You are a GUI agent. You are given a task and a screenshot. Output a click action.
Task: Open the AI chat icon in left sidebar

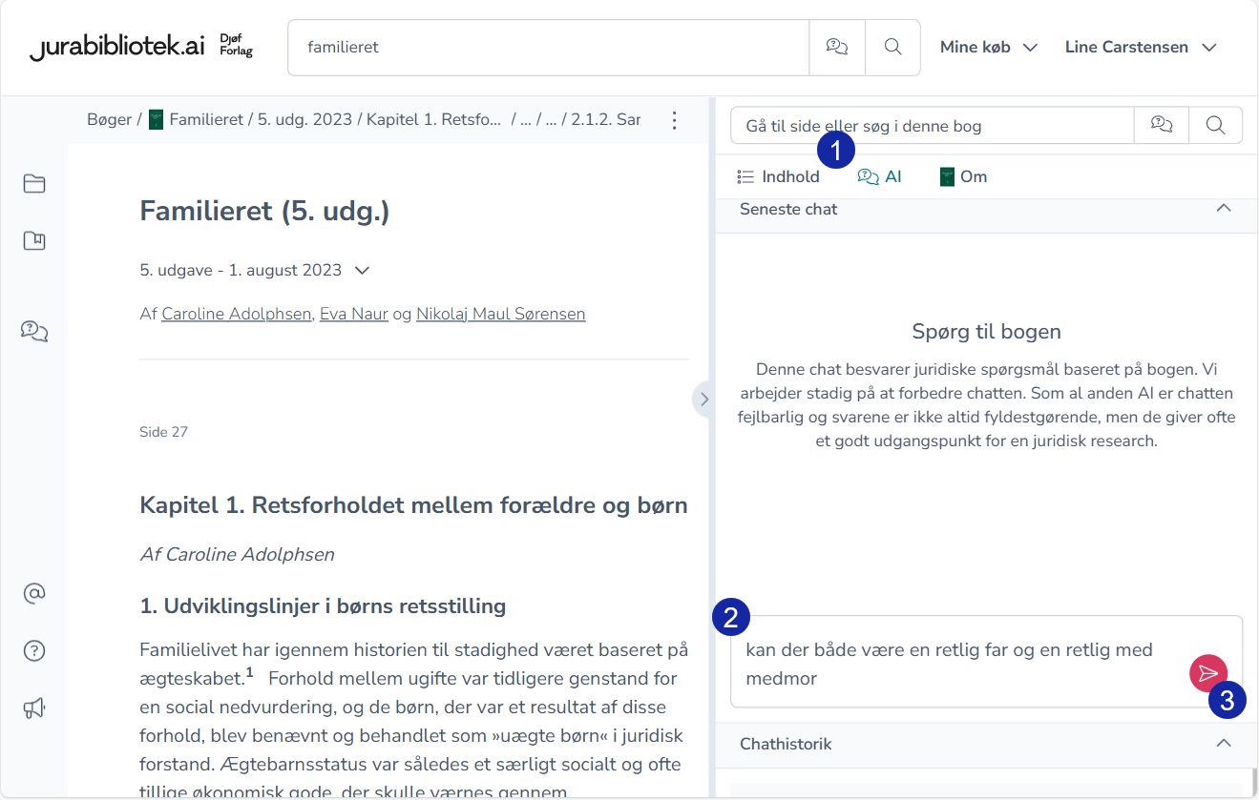coord(34,331)
